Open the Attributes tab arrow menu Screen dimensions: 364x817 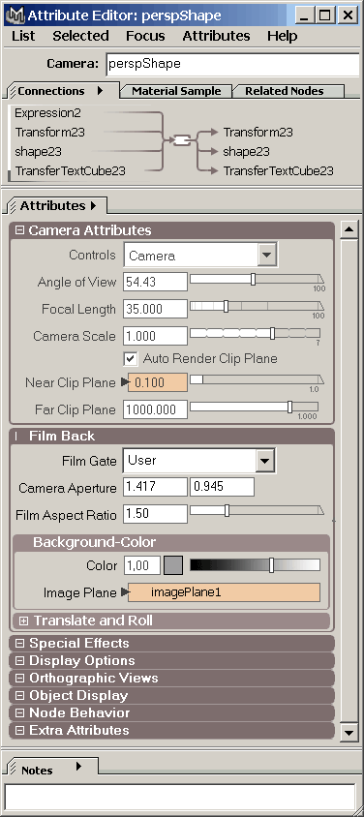point(94,206)
